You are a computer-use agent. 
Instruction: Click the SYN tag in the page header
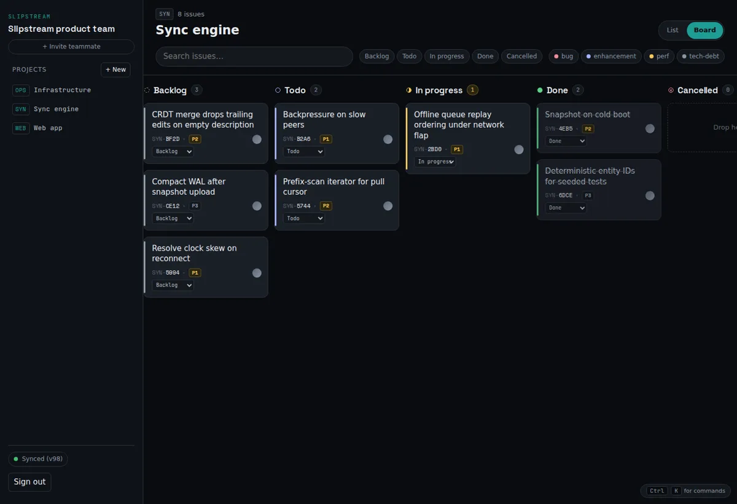tap(164, 14)
